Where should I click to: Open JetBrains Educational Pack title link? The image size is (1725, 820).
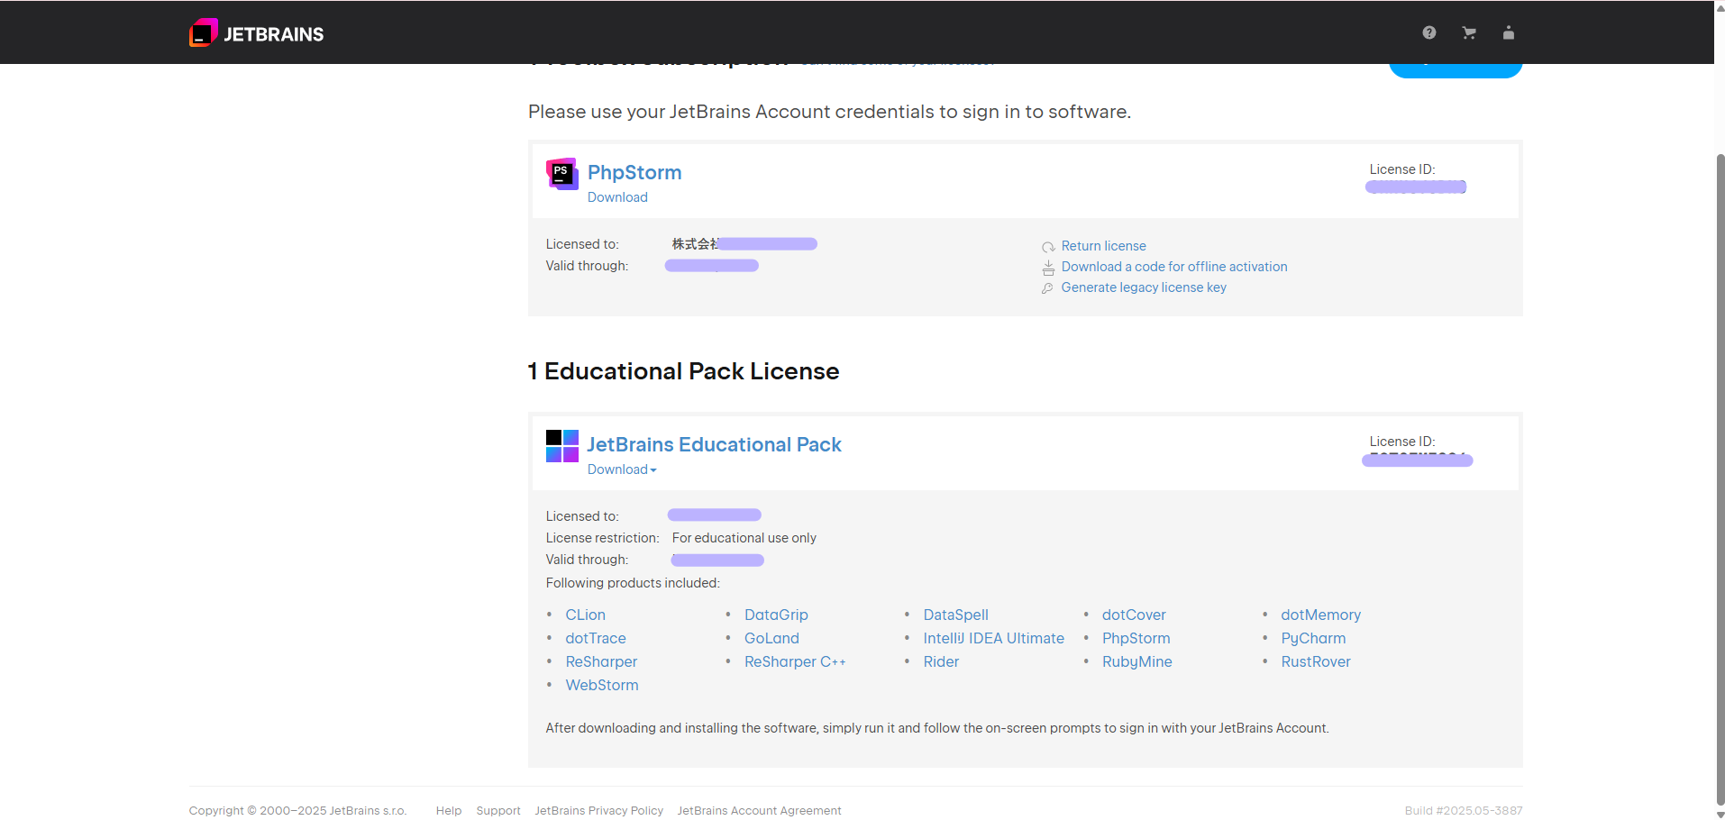point(714,444)
